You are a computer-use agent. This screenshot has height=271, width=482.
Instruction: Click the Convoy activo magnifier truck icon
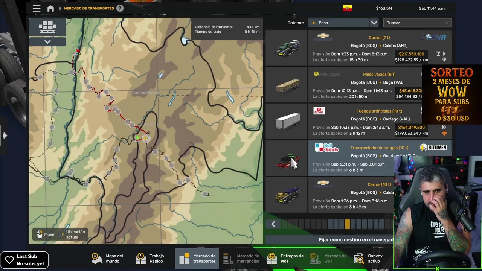click(x=359, y=258)
